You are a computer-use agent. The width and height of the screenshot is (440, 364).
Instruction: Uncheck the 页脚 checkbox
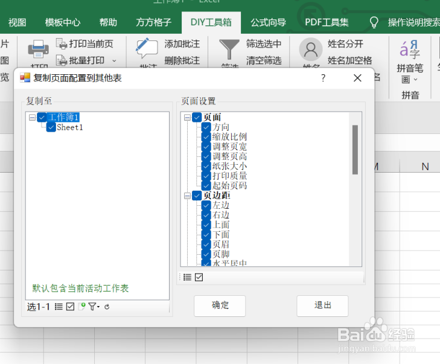pos(206,254)
